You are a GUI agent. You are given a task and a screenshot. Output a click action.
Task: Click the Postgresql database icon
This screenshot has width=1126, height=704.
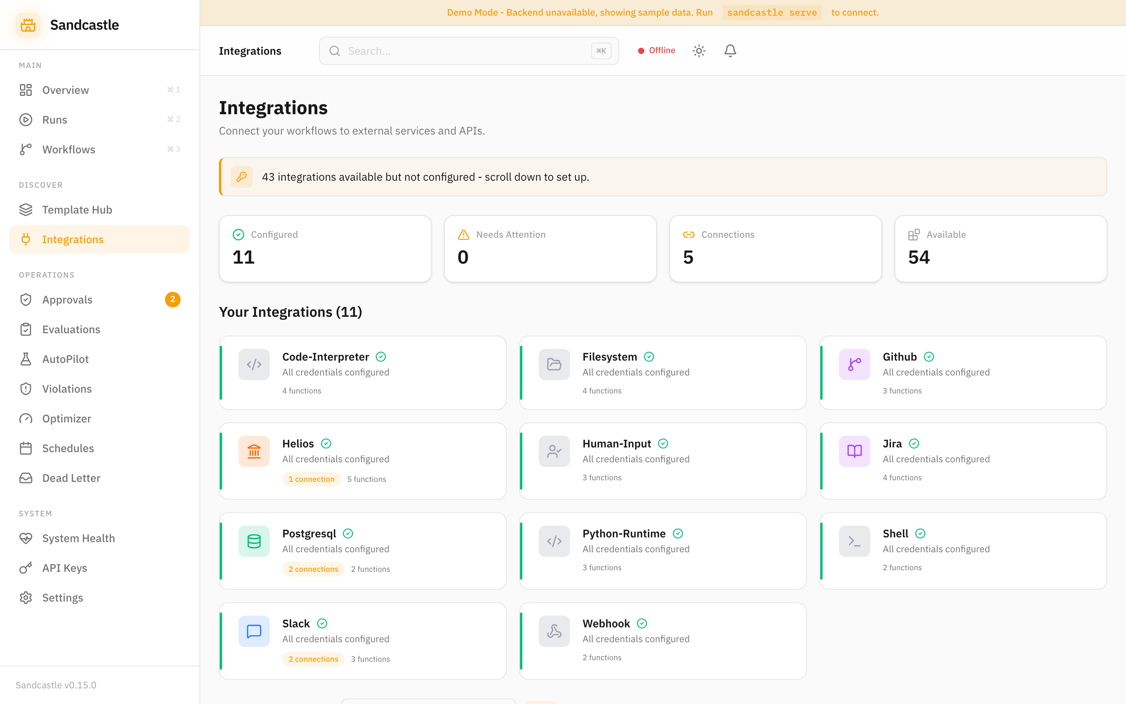[254, 541]
